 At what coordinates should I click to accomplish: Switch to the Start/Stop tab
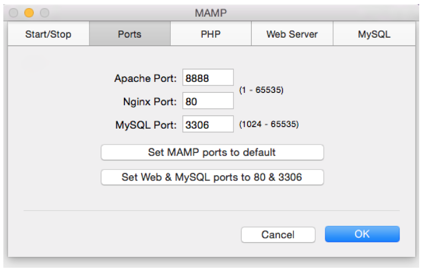click(x=49, y=34)
